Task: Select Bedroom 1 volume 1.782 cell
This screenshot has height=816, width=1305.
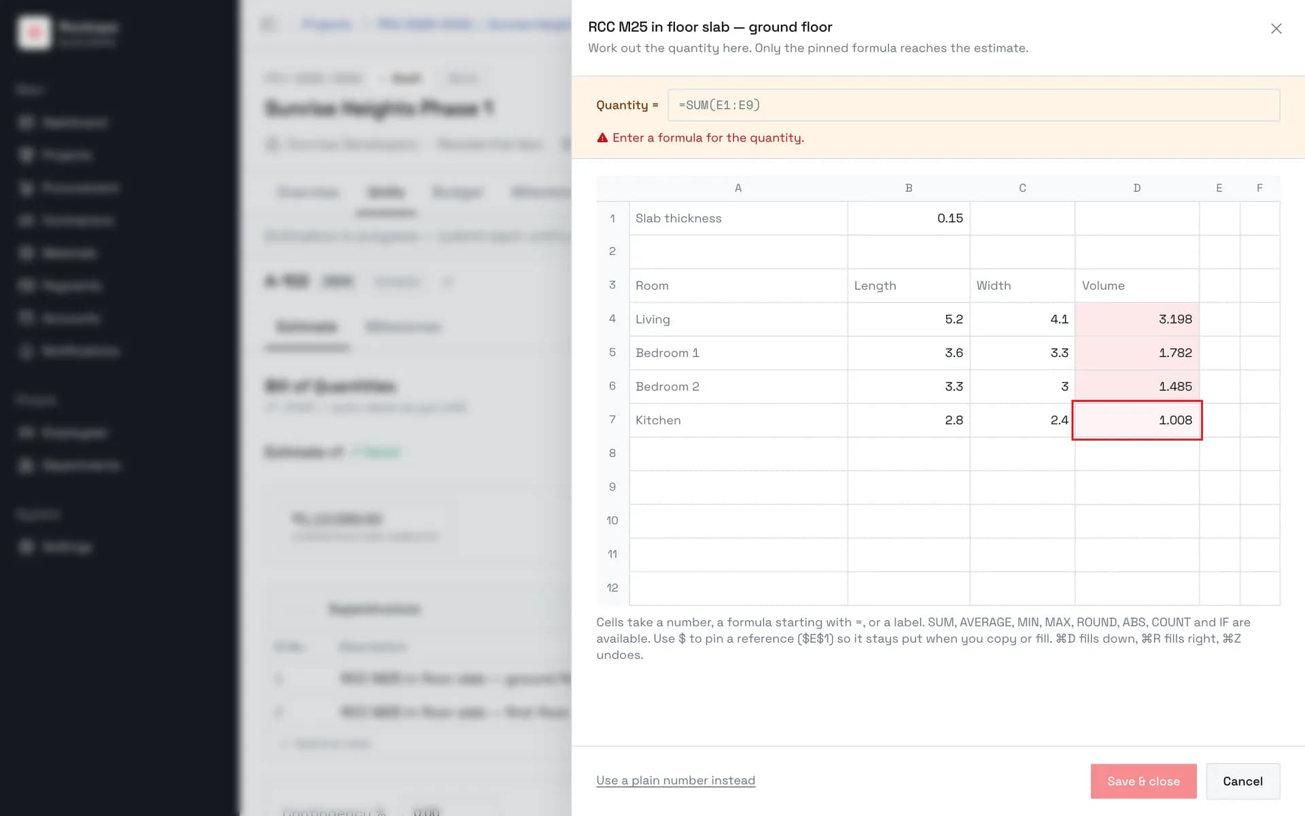Action: coord(1137,353)
